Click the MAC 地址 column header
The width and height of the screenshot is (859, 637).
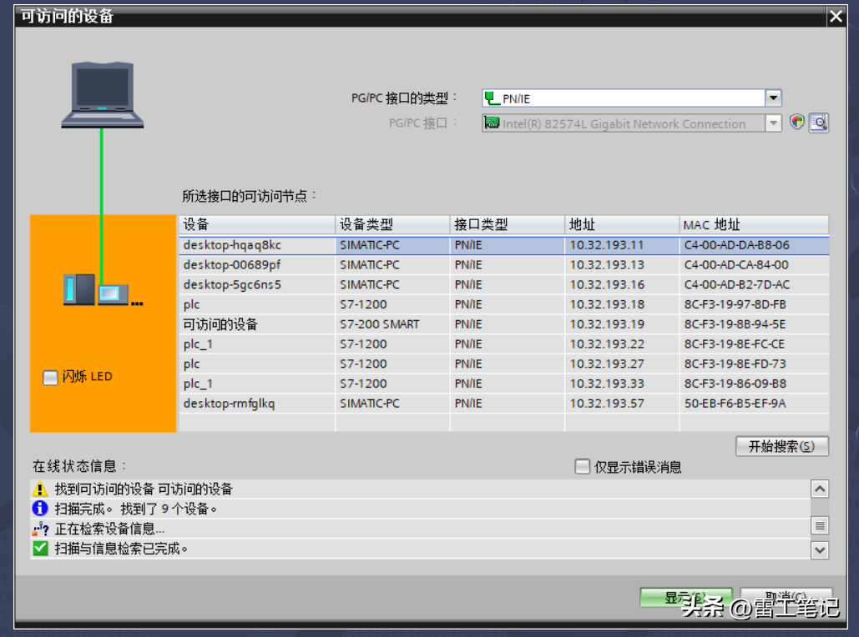pyautogui.click(x=753, y=225)
